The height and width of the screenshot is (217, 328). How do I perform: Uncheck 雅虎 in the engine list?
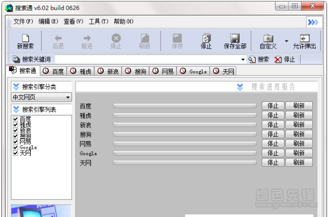(x=16, y=125)
